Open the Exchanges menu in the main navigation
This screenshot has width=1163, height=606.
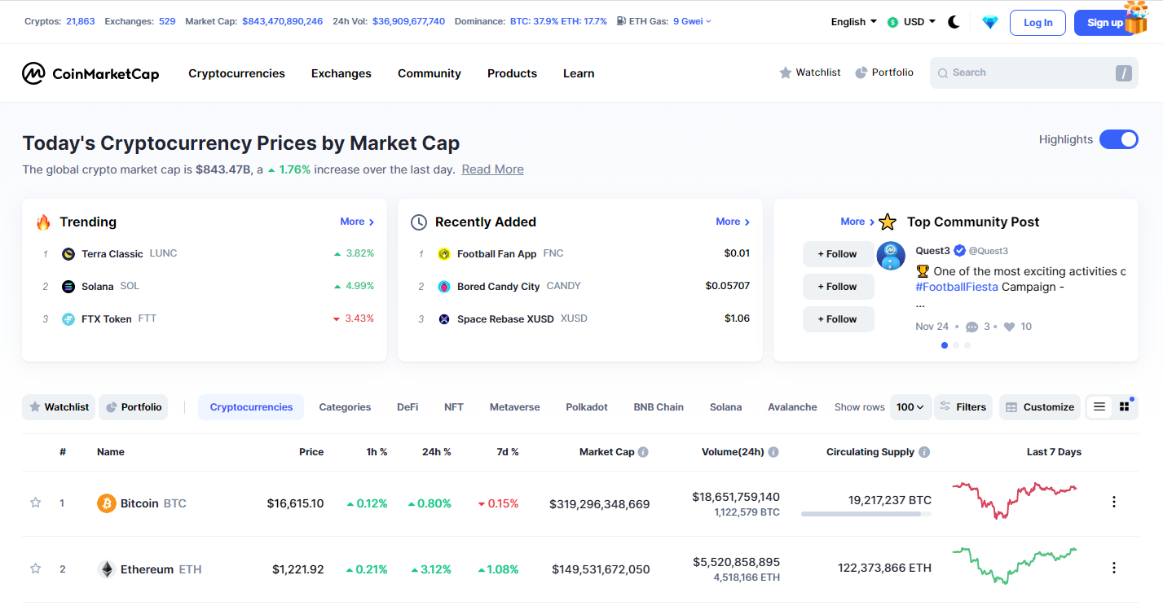click(341, 73)
